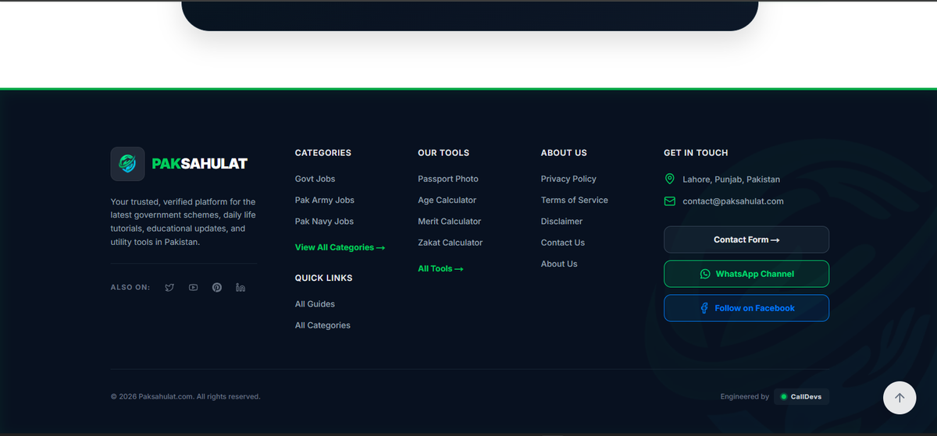This screenshot has width=937, height=436.
Task: Open the Pinterest social icon
Action: pyautogui.click(x=217, y=288)
